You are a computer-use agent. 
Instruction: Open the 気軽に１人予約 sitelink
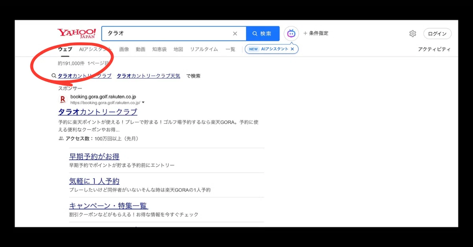94,181
